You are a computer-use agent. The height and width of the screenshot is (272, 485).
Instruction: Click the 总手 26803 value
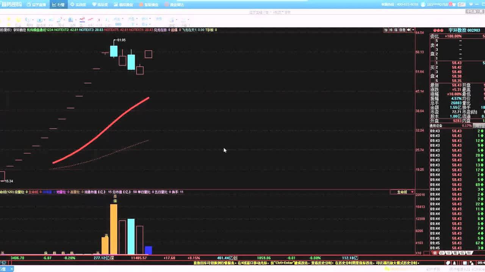click(456, 103)
